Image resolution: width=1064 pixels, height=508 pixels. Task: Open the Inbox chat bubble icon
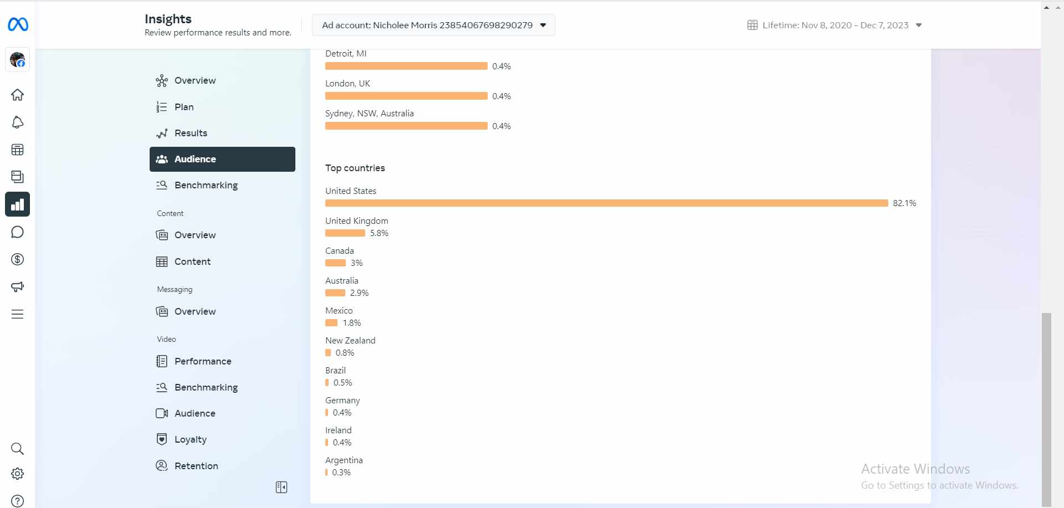click(18, 232)
